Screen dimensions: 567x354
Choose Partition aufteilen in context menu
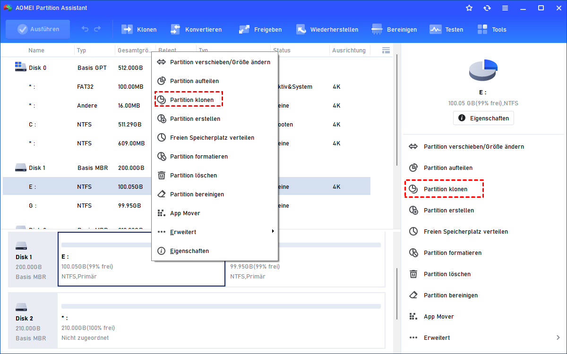(x=215, y=81)
